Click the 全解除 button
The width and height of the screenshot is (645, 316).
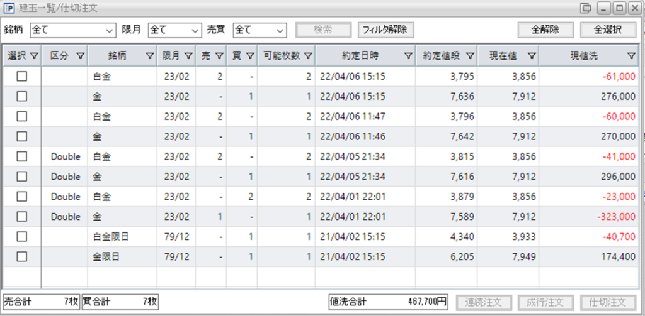pyautogui.click(x=545, y=30)
